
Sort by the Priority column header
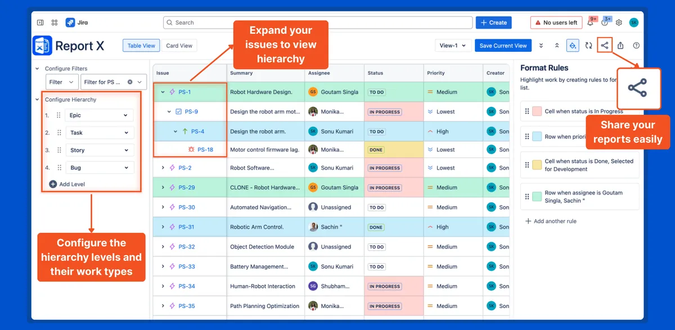click(453, 73)
